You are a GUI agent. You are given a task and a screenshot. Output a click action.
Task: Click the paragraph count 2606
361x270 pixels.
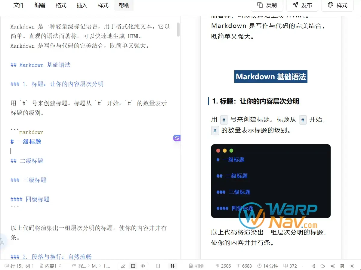(x=223, y=266)
